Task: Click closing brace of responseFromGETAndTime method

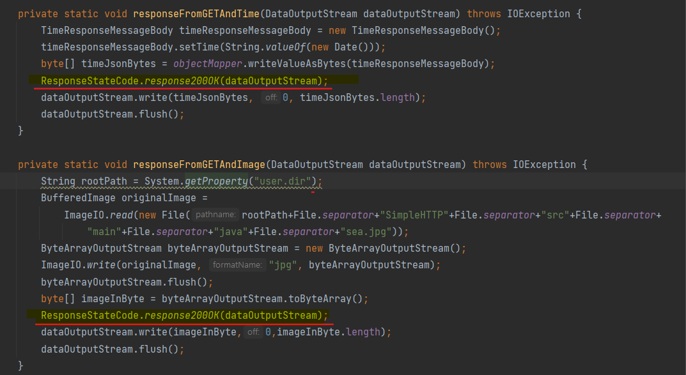Action: [20, 131]
